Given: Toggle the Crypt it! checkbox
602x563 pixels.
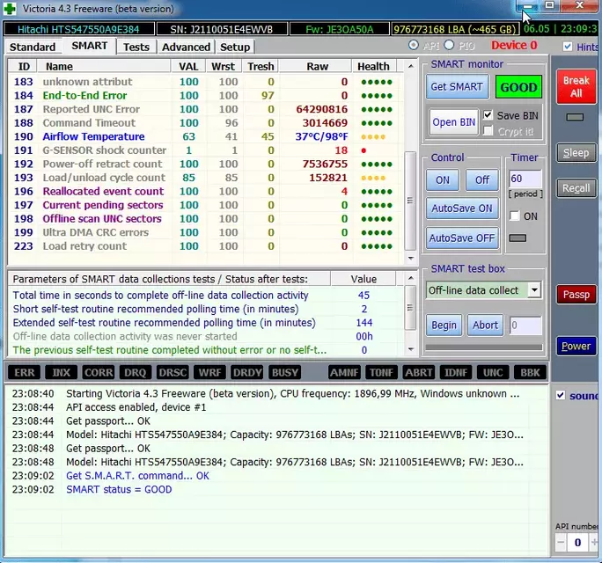Looking at the screenshot, I should pyautogui.click(x=488, y=131).
